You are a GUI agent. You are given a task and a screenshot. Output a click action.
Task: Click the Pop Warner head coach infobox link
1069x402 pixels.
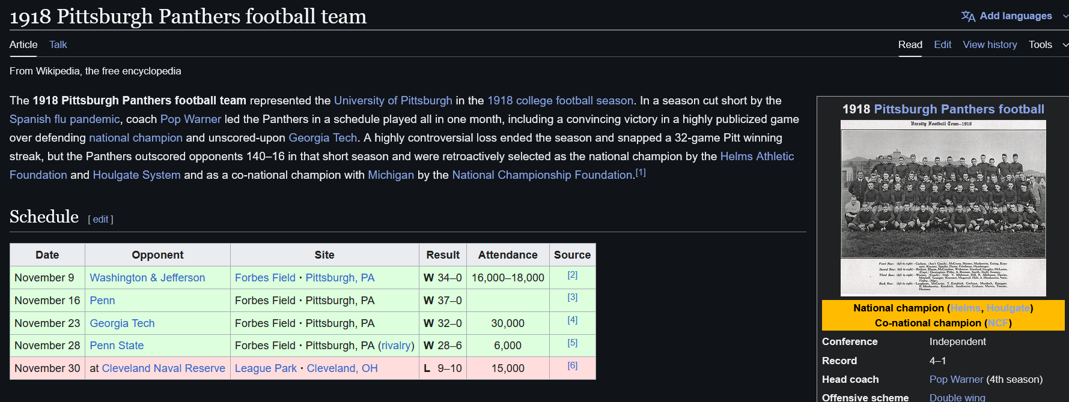[x=956, y=379]
